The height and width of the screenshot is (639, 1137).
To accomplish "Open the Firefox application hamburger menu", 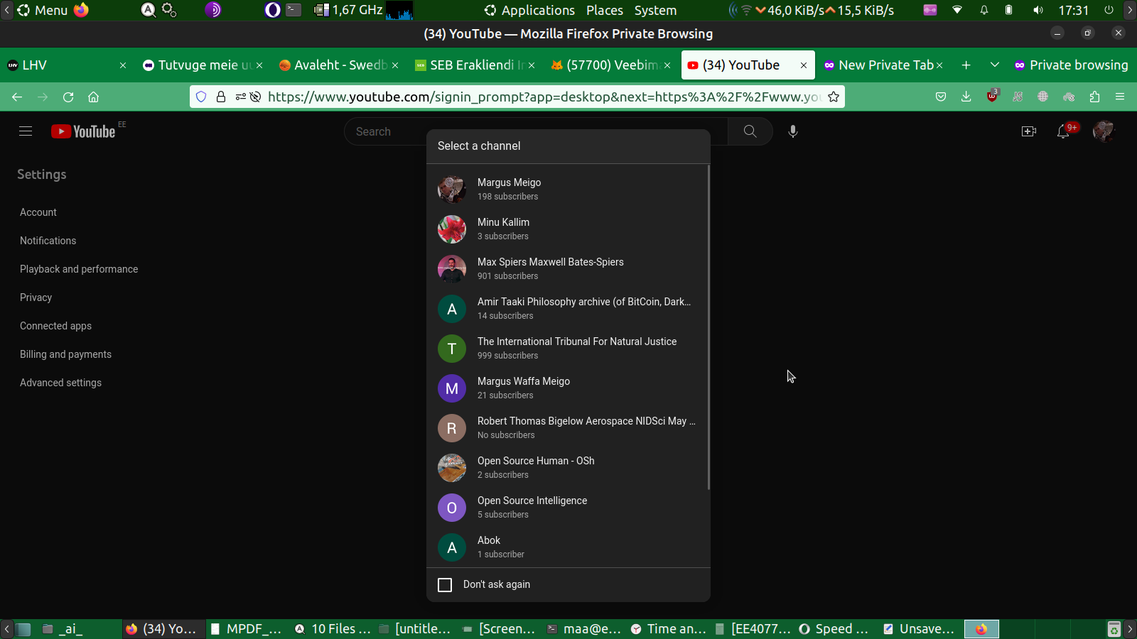I will 1120,97.
